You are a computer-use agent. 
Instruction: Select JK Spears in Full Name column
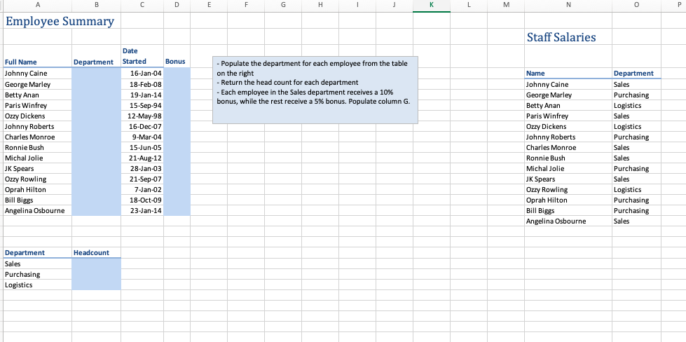[38, 168]
